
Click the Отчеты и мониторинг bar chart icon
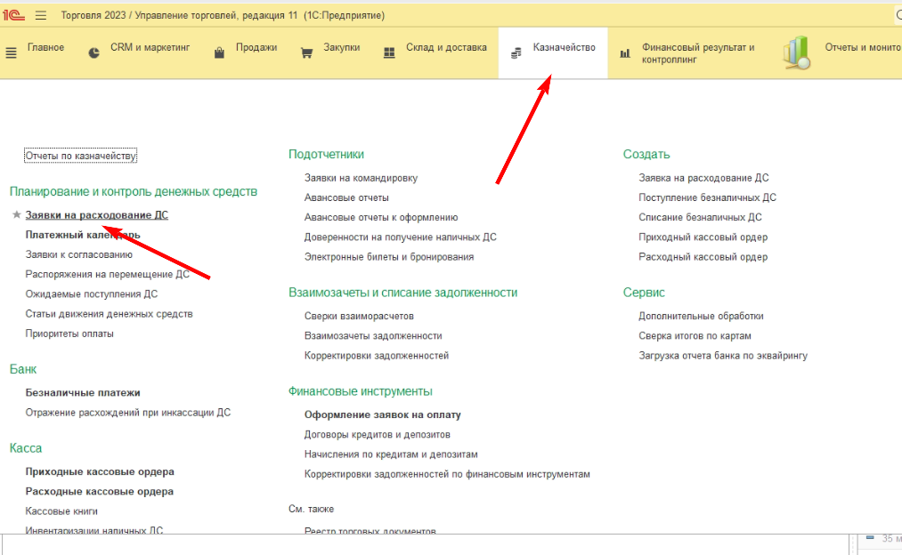pos(796,52)
